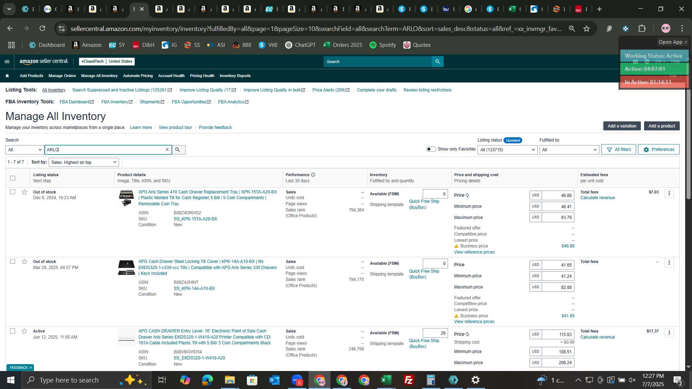Open the tab search chevron dropdown
This screenshot has height=389, width=692.
[x=9, y=9]
